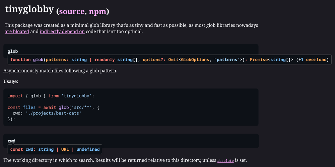
Task: Open the "indirectly depend on" link
Action: [x=62, y=32]
